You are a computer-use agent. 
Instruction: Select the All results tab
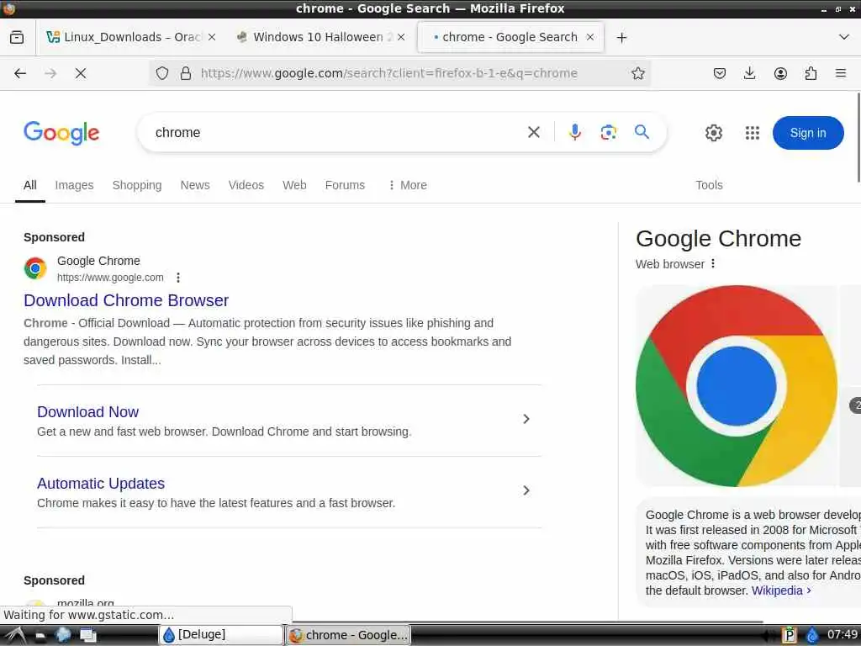(x=30, y=185)
